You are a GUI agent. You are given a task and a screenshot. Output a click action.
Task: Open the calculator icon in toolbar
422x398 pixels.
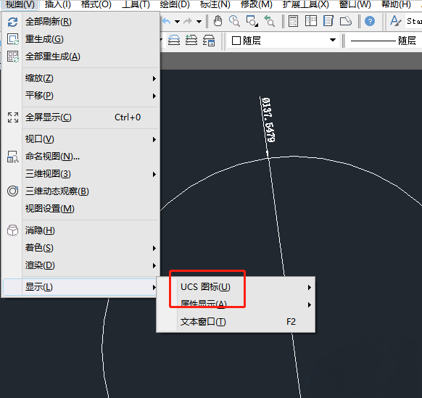293,21
